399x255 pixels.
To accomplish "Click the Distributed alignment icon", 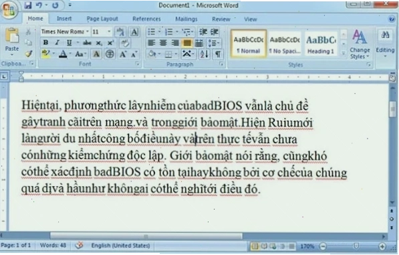I will coord(198,43).
